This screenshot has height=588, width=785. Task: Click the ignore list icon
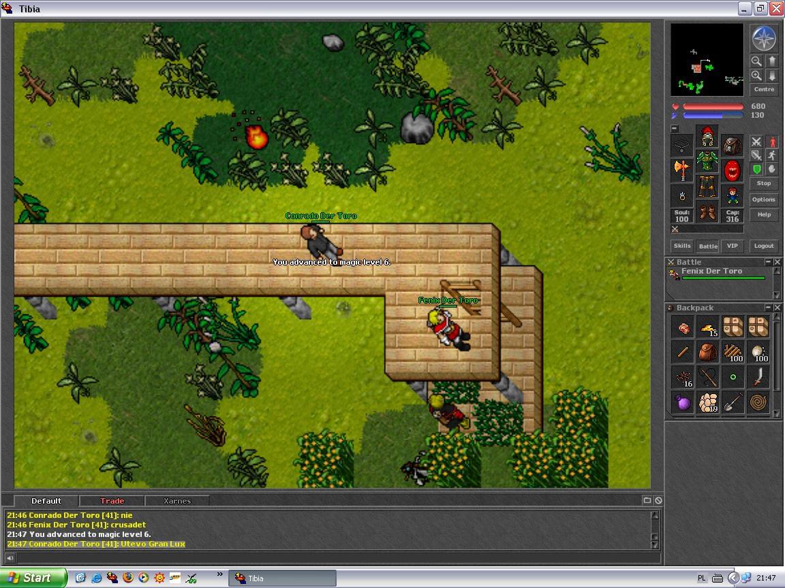pos(658,500)
